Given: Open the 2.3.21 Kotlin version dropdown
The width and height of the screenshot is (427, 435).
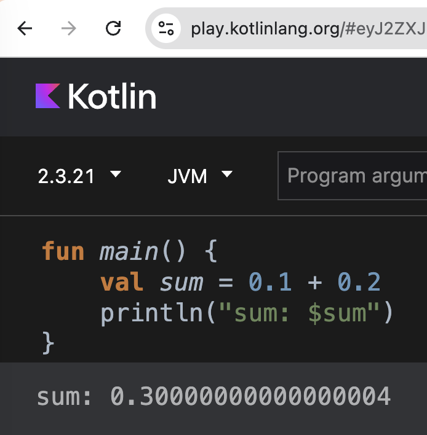Looking at the screenshot, I should point(79,176).
